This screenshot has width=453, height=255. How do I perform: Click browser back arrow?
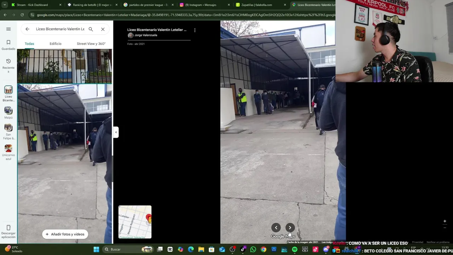5,15
